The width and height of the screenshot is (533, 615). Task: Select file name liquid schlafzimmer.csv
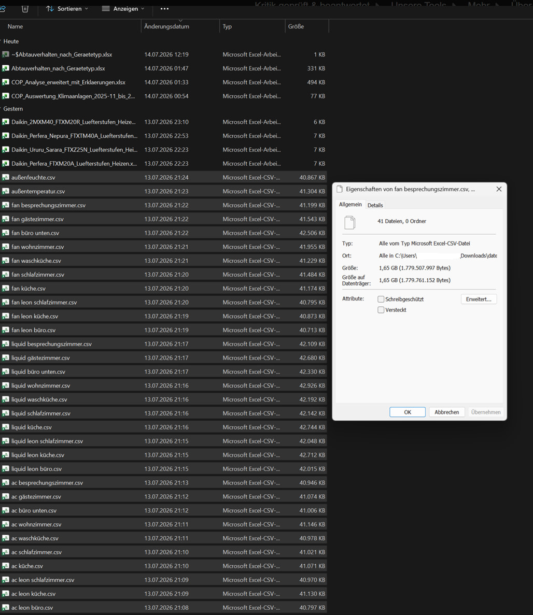41,413
